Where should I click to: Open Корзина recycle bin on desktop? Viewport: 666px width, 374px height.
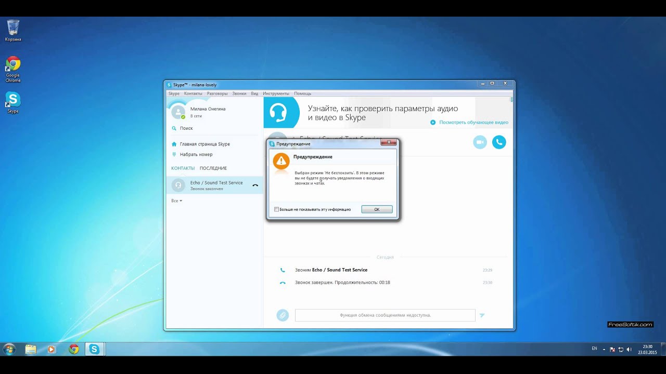(13, 31)
